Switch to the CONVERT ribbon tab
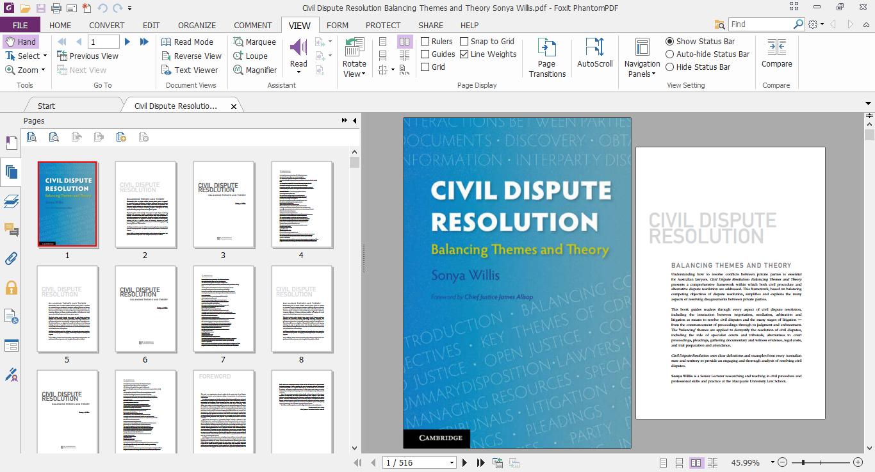 tap(107, 25)
